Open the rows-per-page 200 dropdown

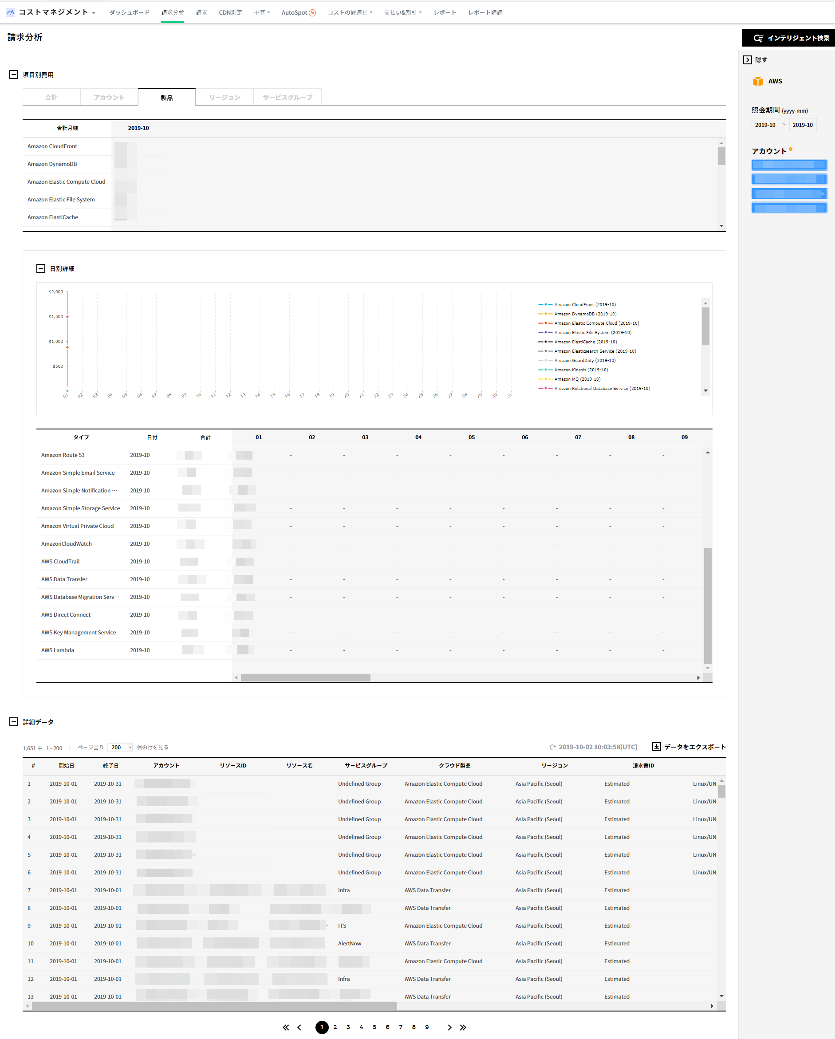point(120,747)
